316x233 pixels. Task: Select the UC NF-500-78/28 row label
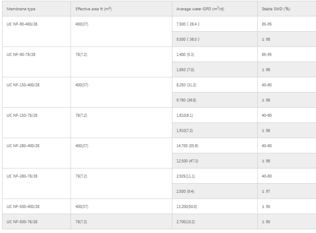pyautogui.click(x=22, y=222)
